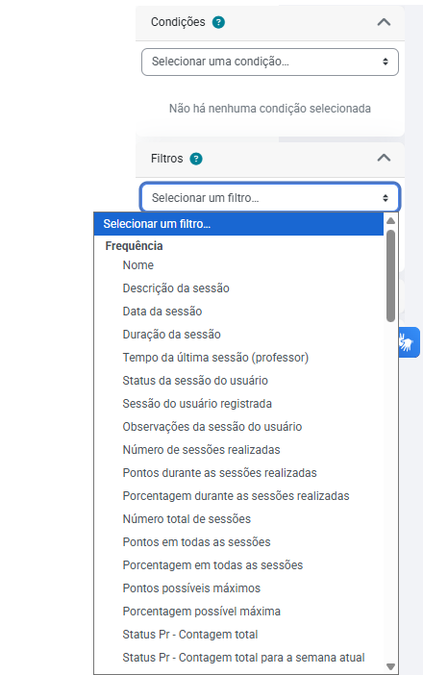The width and height of the screenshot is (423, 675).
Task: Click the dropdown list scroll down arrow
Action: pyautogui.click(x=390, y=666)
